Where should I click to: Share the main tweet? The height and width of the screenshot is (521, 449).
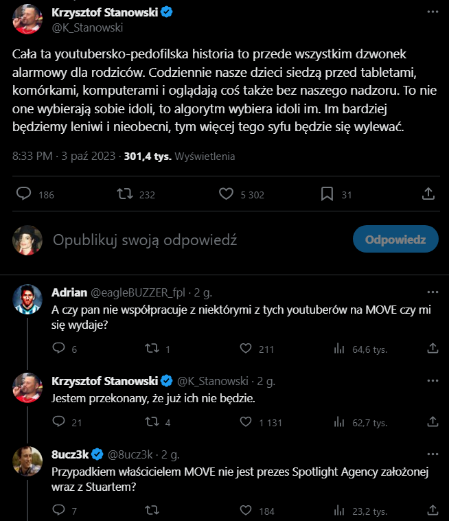click(428, 194)
